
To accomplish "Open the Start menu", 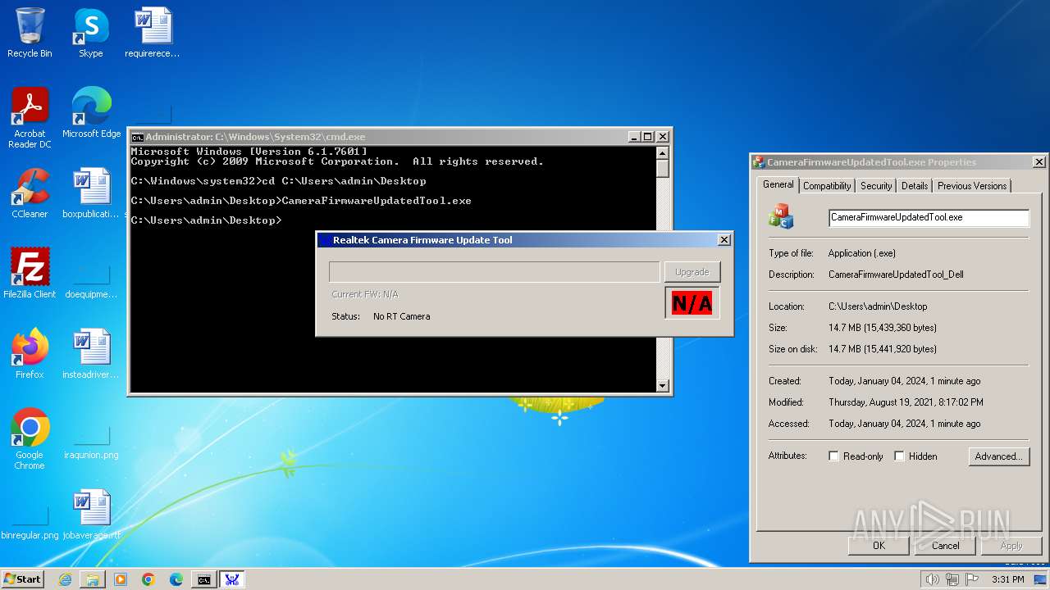I will coord(22,579).
